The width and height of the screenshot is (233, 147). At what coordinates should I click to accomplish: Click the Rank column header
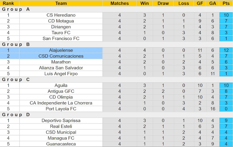tap(8, 3)
